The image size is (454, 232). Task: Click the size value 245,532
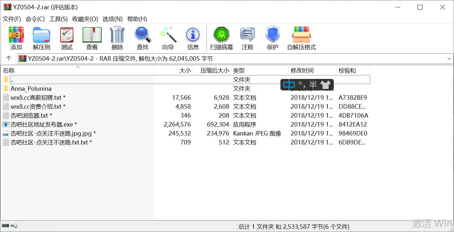(180, 133)
